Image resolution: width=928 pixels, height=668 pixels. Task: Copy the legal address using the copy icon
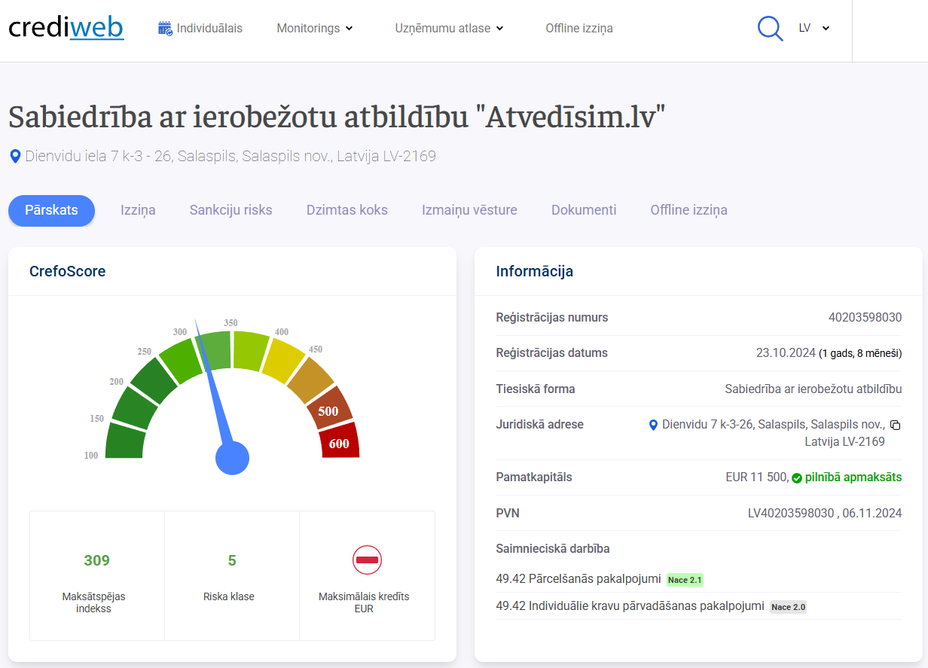[895, 425]
